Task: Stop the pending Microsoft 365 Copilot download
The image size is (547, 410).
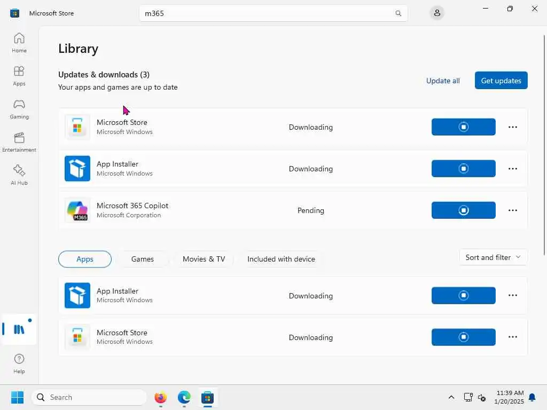Action: (x=463, y=210)
